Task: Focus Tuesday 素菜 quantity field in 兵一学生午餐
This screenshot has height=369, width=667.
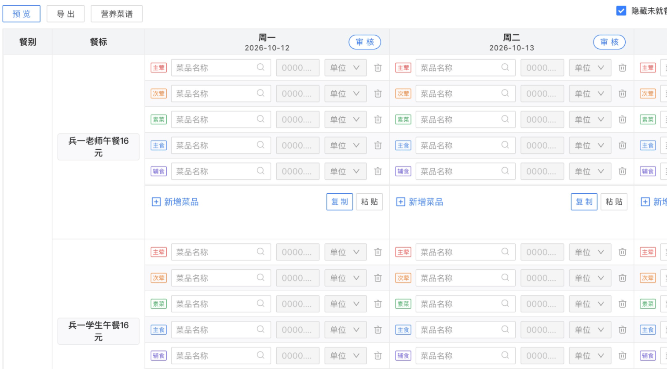Action: (x=542, y=304)
